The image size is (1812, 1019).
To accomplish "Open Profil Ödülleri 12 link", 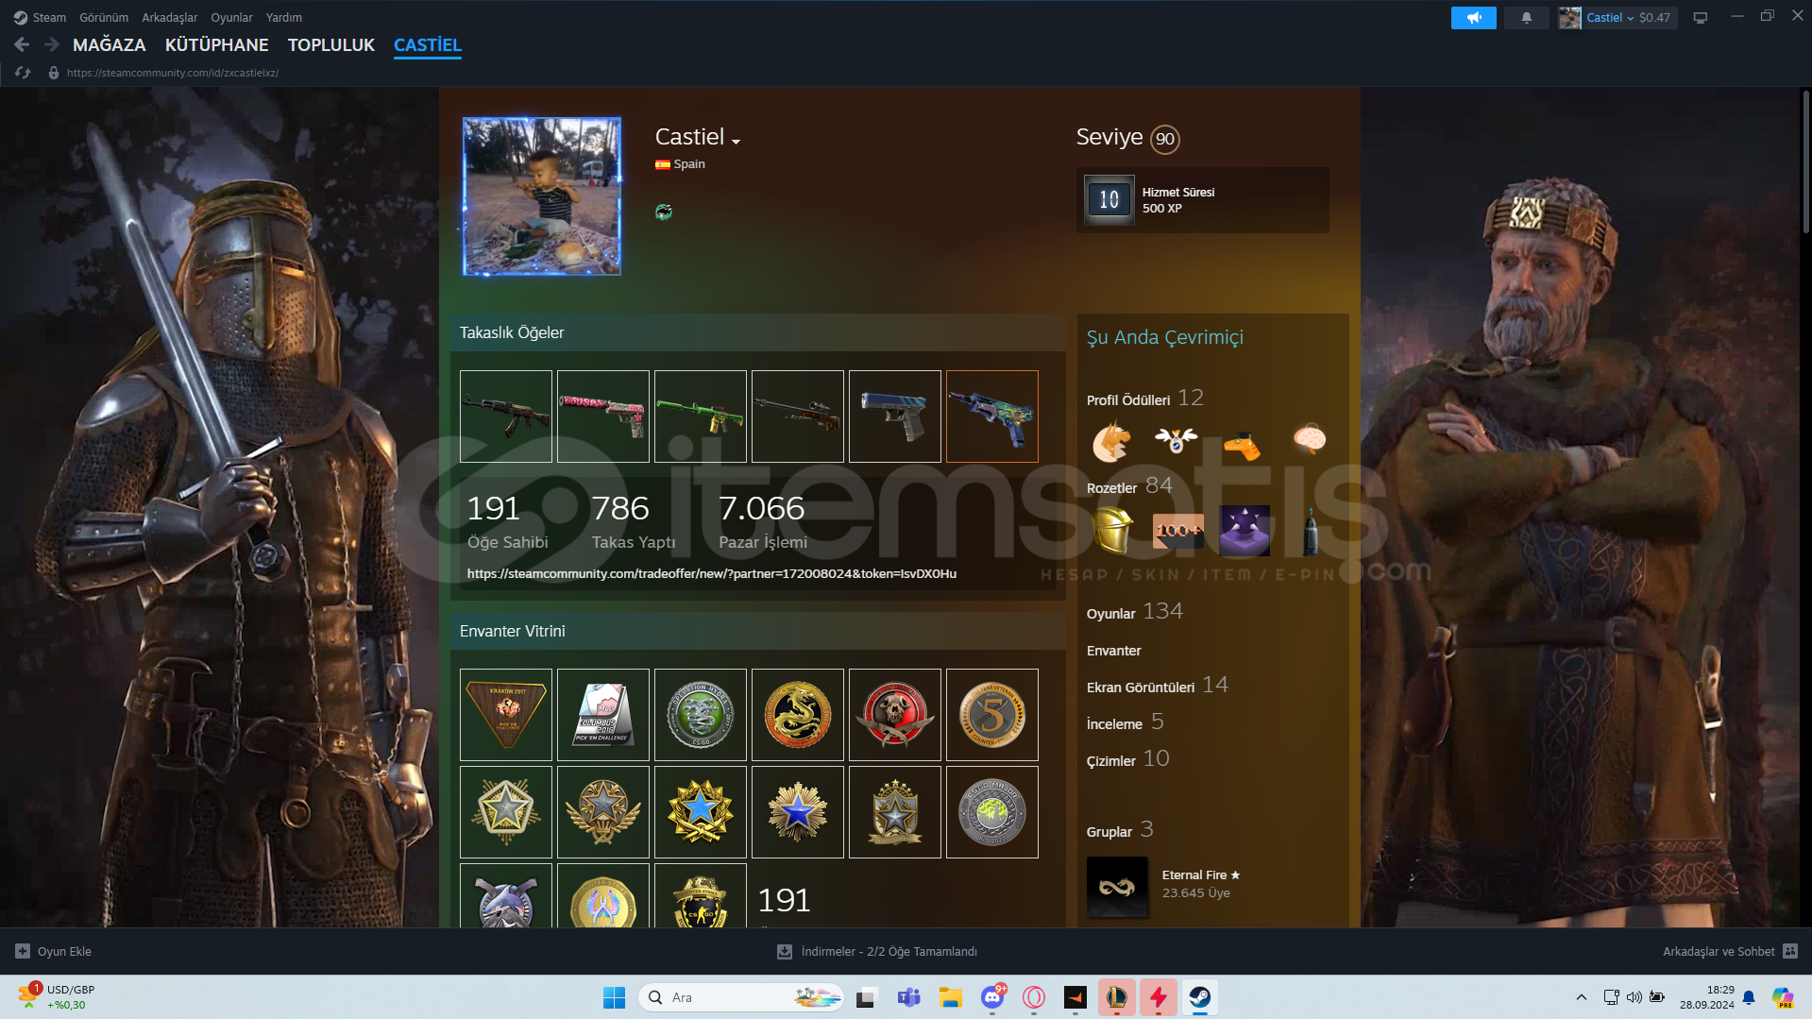I will pos(1144,399).
